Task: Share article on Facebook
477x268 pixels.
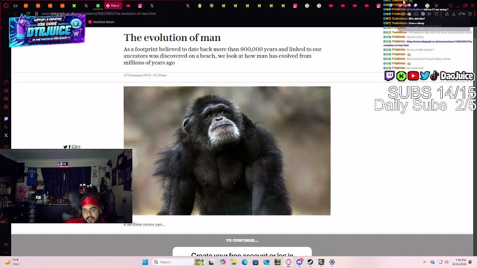Action: tap(70, 147)
